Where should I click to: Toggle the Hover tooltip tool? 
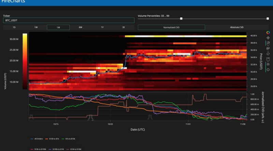pos(268,64)
